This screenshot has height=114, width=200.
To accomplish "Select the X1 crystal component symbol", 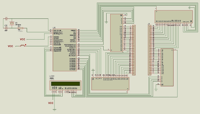I will coord(11,23).
